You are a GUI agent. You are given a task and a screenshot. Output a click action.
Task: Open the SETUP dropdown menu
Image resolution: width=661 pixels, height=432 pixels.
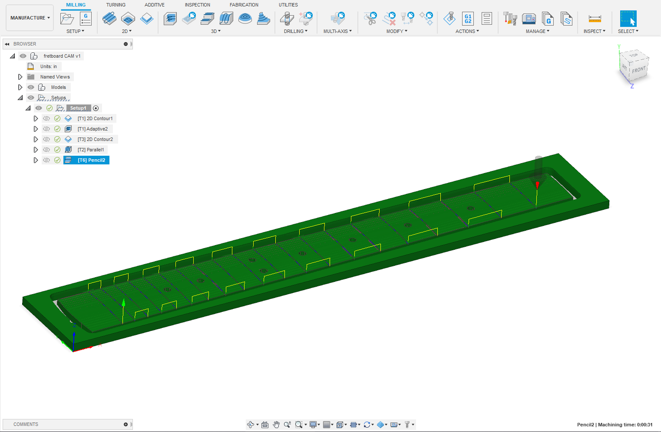click(76, 31)
